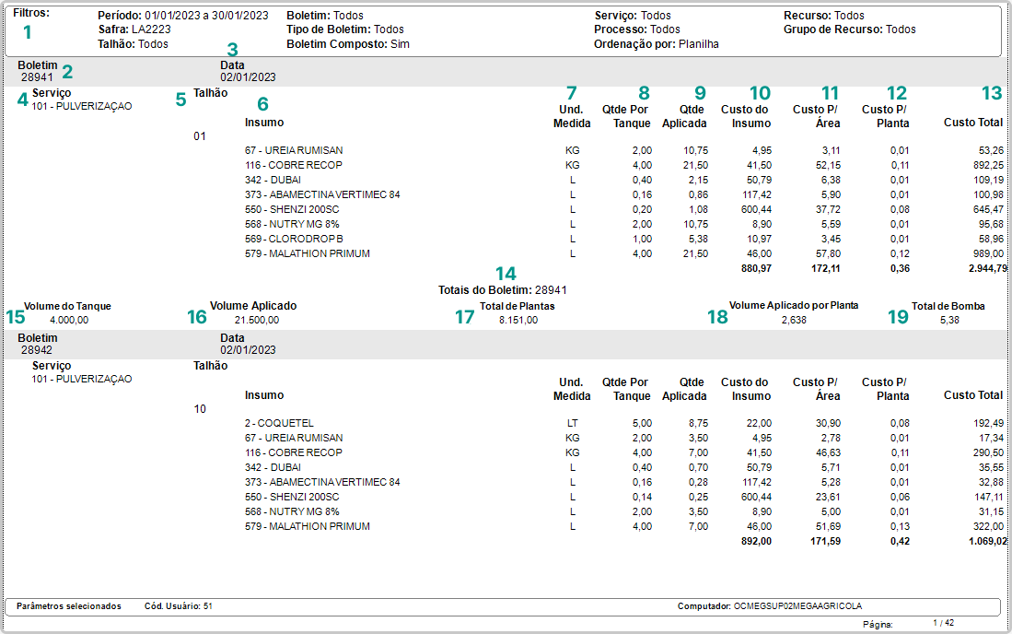Image resolution: width=1012 pixels, height=634 pixels.
Task: Click Total de Plantas value 8.151,00
Action: click(518, 320)
